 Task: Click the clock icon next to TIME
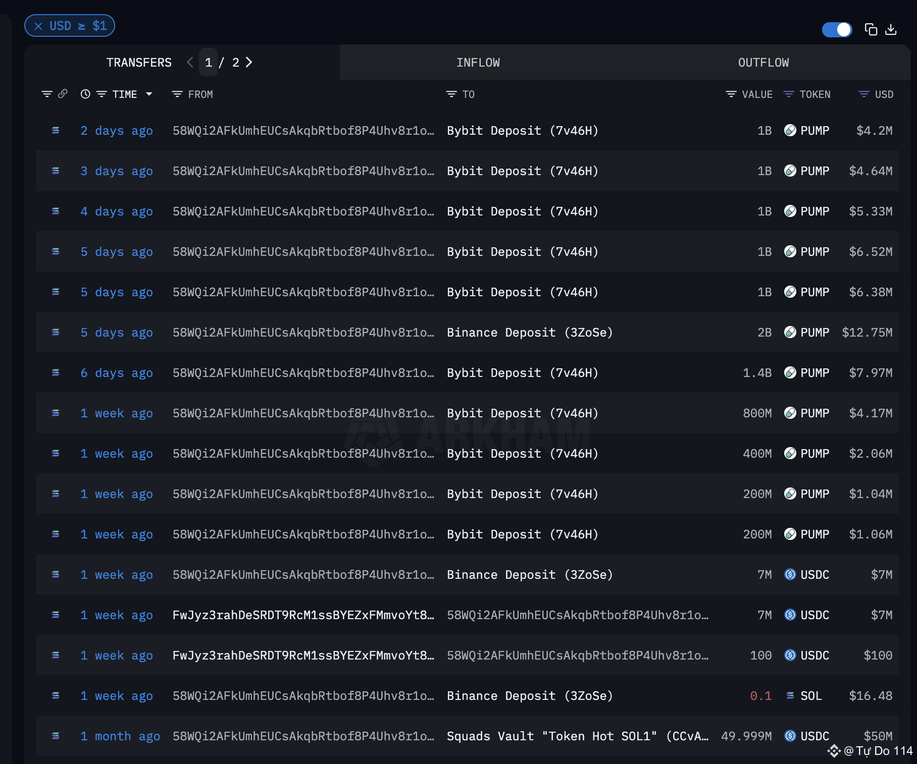pyautogui.click(x=85, y=94)
